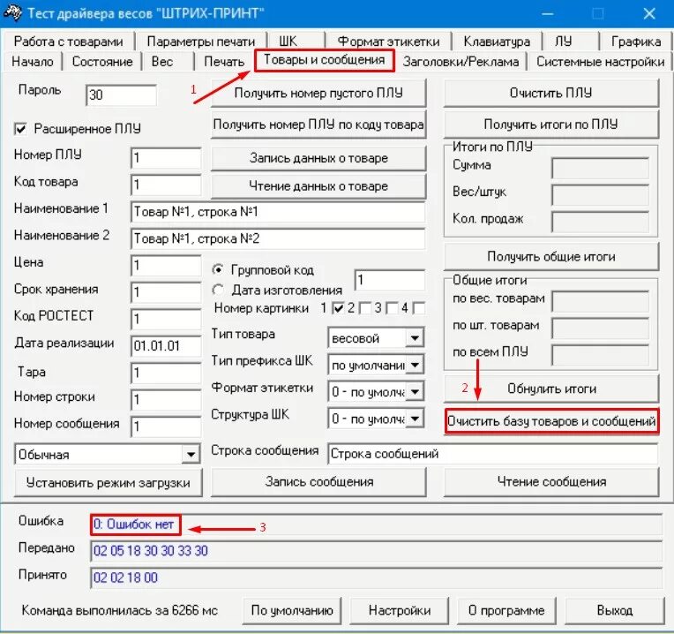Click the Номер ПЛУ input field

tap(166, 158)
